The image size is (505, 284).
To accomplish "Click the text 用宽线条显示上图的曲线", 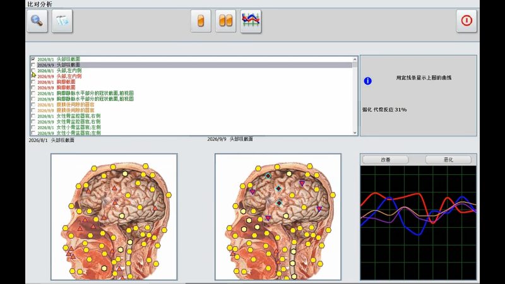I will click(424, 78).
